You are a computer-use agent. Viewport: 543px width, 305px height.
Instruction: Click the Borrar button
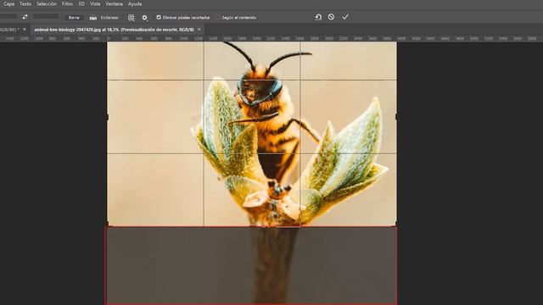pyautogui.click(x=74, y=17)
